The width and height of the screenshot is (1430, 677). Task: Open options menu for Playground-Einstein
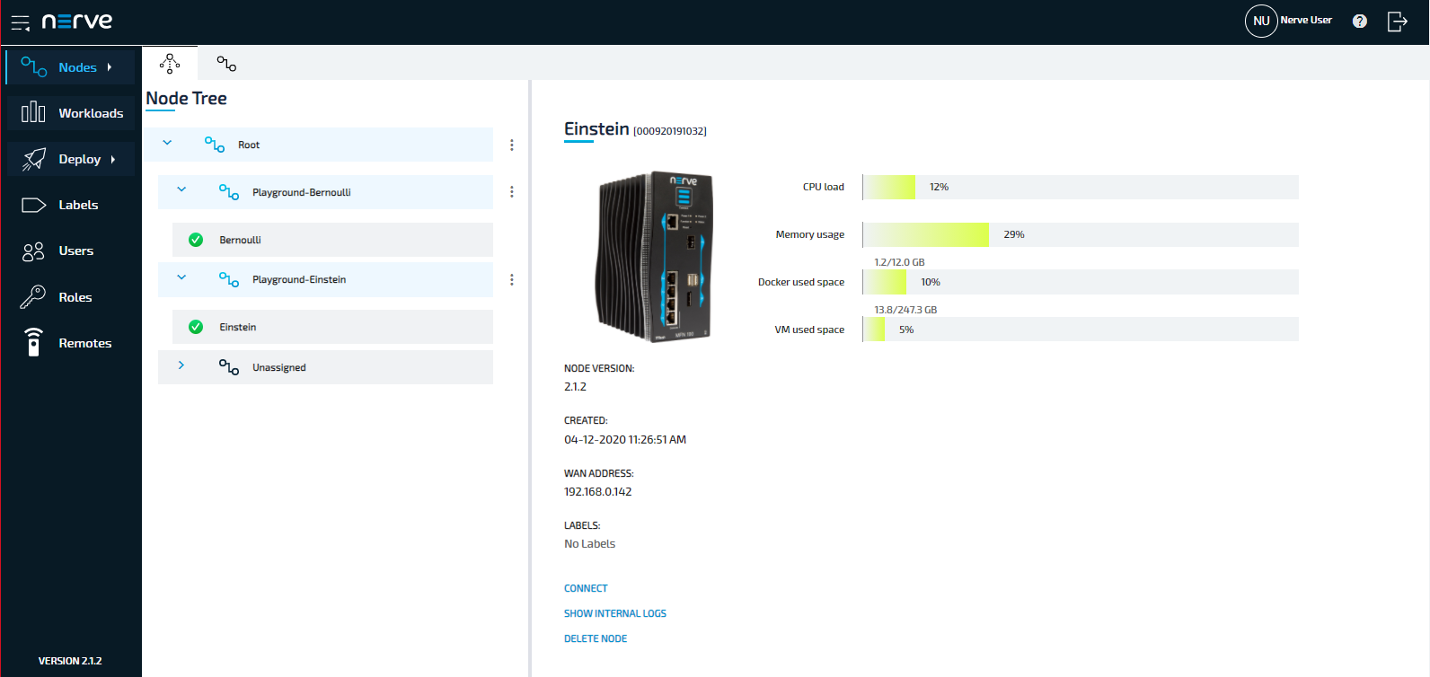coord(512,280)
